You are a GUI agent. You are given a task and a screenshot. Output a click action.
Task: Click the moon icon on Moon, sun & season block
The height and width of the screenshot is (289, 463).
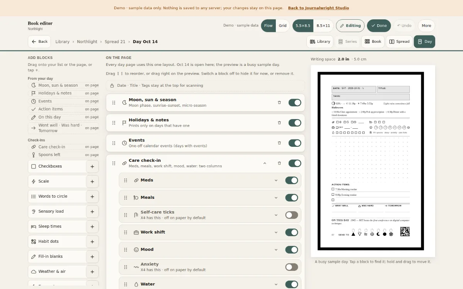coord(124,102)
